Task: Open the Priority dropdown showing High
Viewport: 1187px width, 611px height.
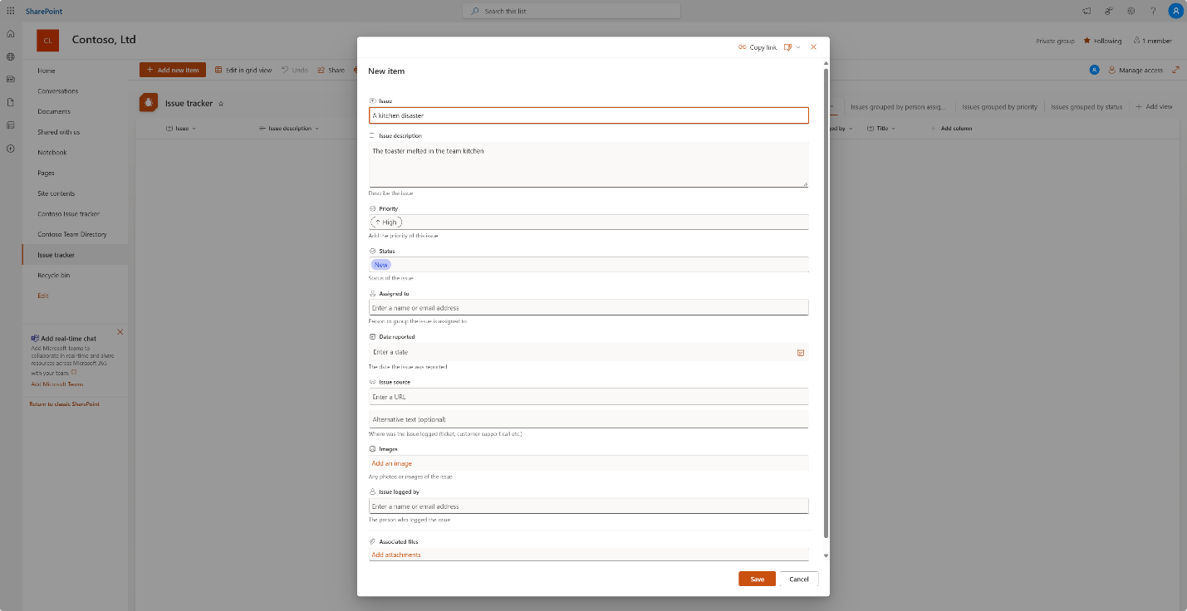Action: click(x=588, y=222)
